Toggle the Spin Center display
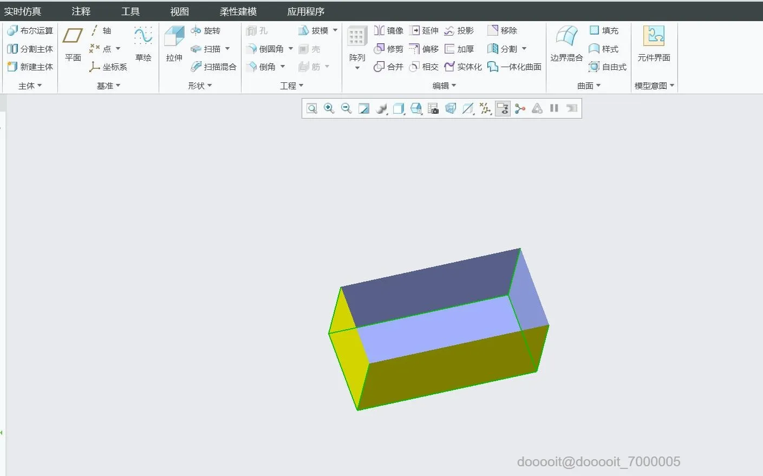Screen dimensions: 763x476 [x=520, y=108]
